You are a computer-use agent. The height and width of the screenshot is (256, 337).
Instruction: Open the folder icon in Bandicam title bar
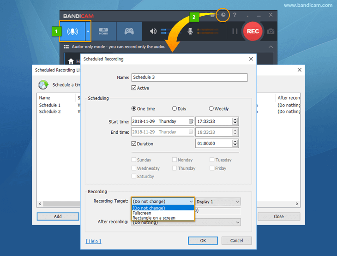212,15
